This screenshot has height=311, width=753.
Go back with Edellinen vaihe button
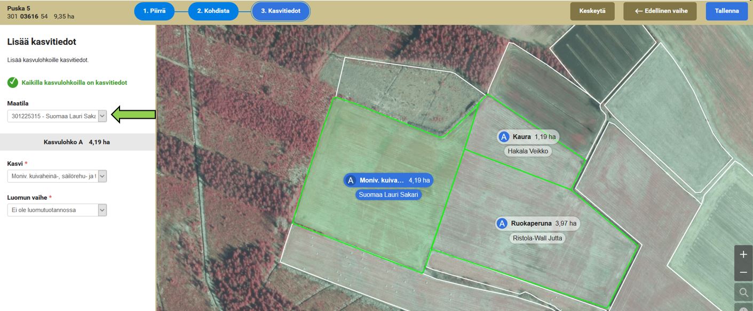(x=661, y=11)
